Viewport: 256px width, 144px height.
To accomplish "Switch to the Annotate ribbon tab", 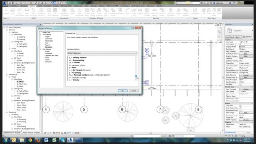I will (48, 6).
